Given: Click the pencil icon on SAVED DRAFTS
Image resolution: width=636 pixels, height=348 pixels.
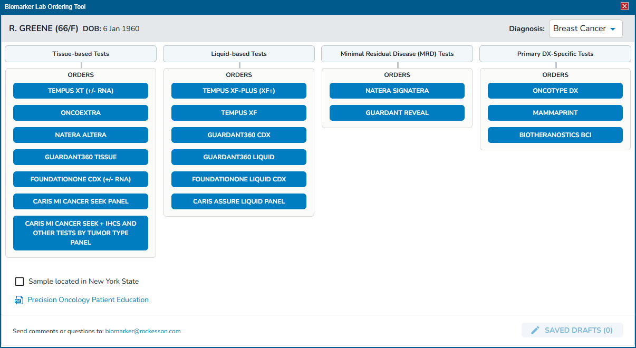Looking at the screenshot, I should pyautogui.click(x=535, y=330).
